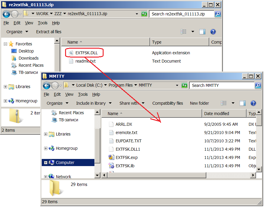
Task: Open Desktop in Favorites
Action: pyautogui.click(x=26, y=51)
